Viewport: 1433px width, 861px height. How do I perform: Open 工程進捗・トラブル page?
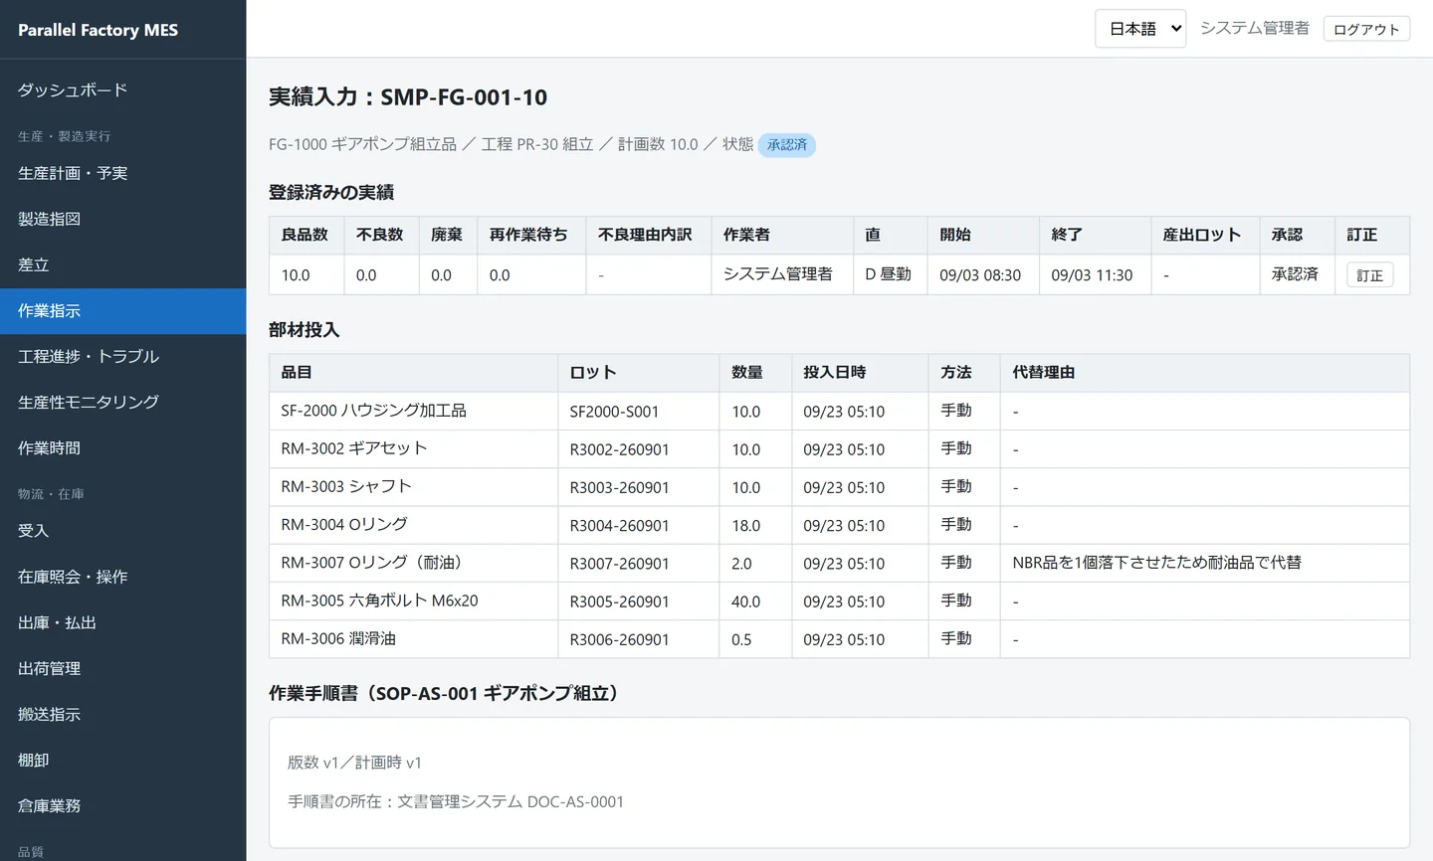(123, 356)
